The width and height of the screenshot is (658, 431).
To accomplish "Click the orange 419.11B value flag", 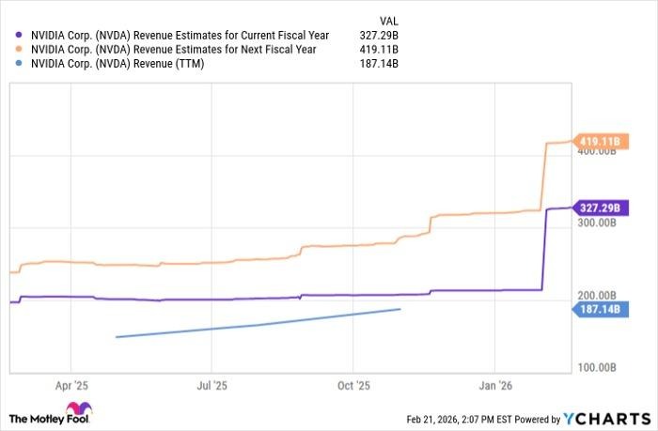I will pos(598,142).
